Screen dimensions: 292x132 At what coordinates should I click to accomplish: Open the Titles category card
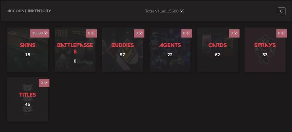coord(28,99)
